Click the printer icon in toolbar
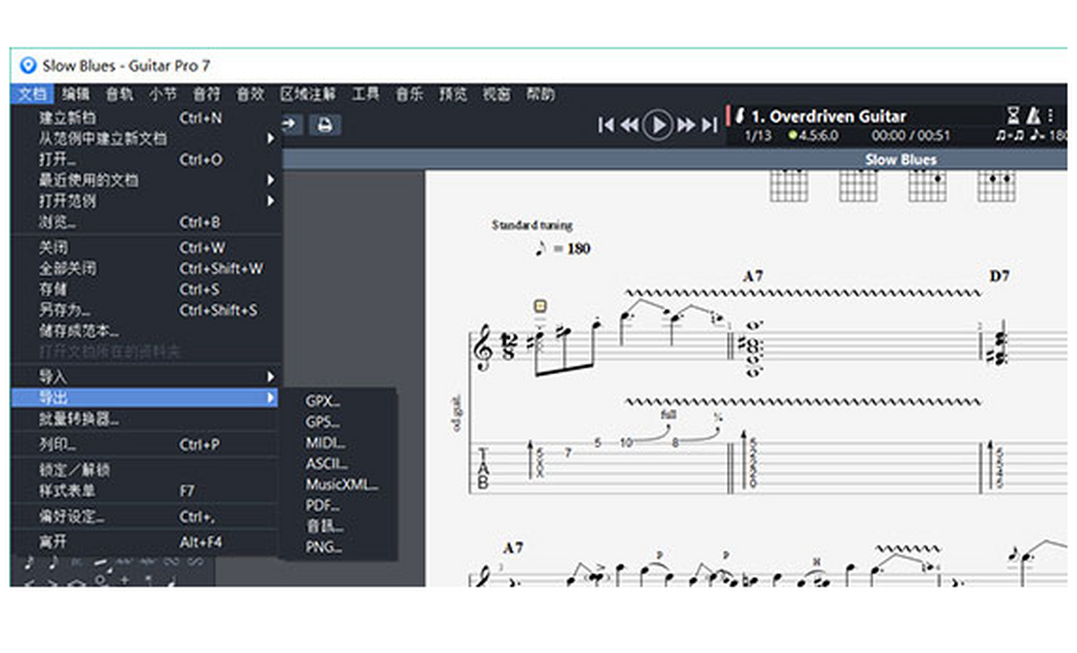This screenshot has height=653, width=1077. tap(325, 125)
